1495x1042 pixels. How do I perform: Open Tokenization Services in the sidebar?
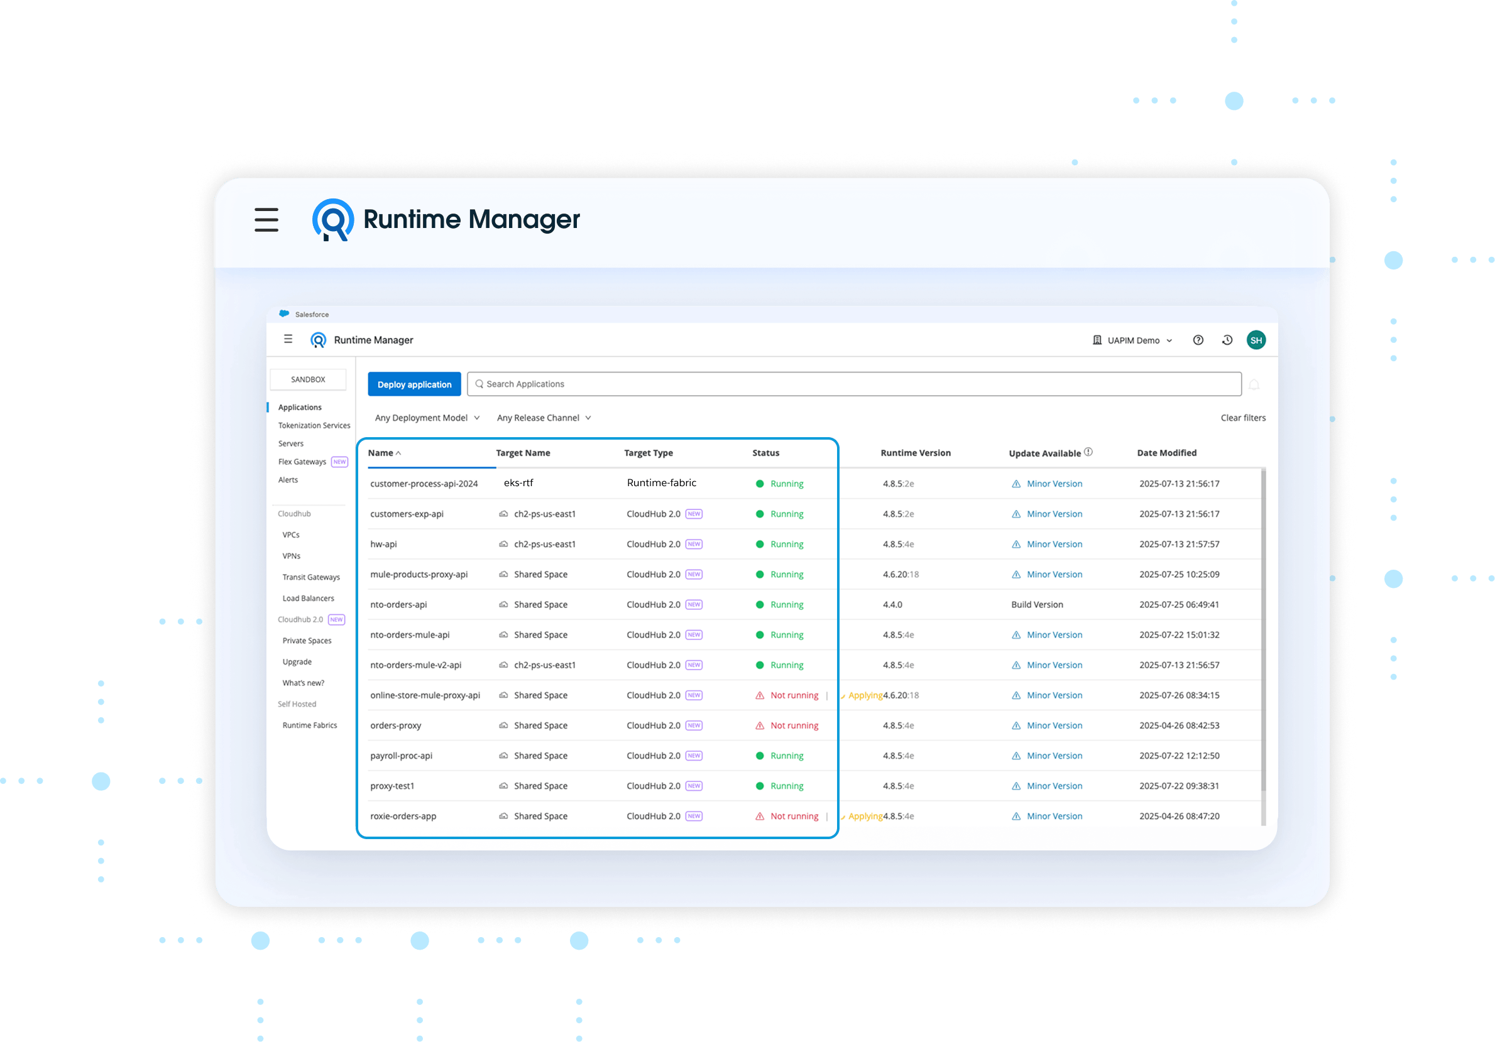(x=314, y=425)
